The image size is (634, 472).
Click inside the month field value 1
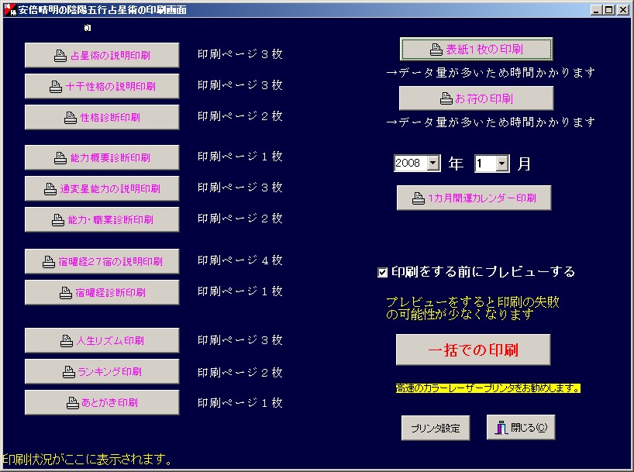pos(486,164)
